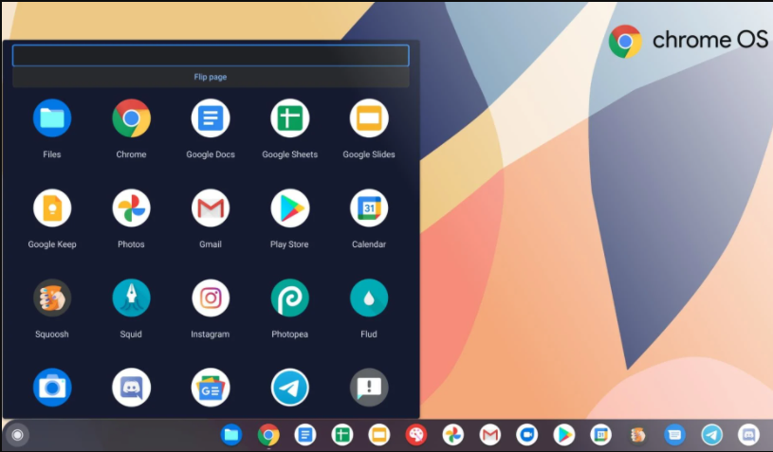Launch Instagram from the launcher

coord(211,298)
